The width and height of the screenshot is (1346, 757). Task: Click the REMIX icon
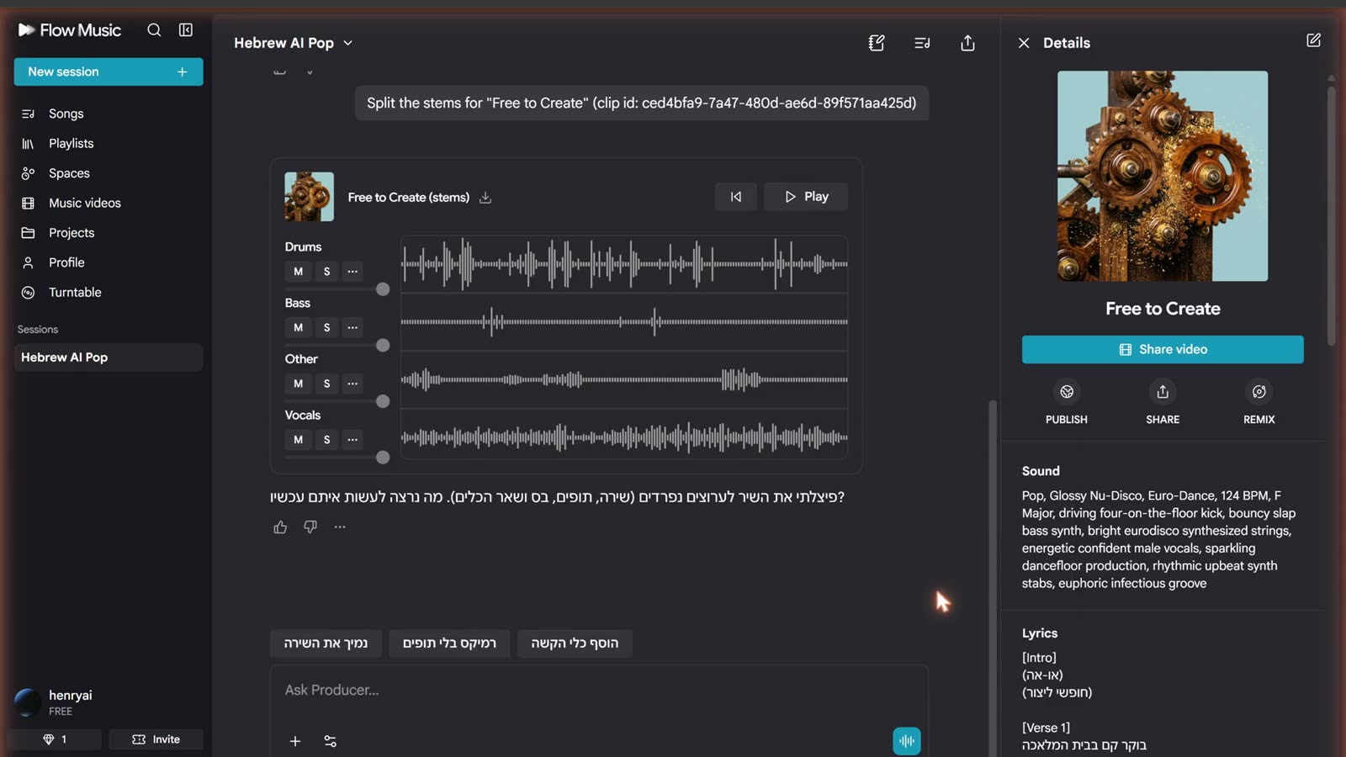coord(1259,392)
